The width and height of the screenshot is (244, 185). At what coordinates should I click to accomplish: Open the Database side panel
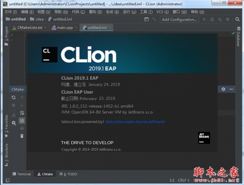pos(238,37)
